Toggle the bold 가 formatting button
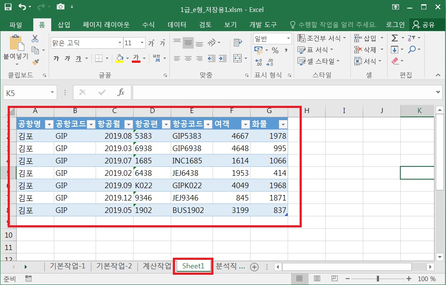 [56, 58]
